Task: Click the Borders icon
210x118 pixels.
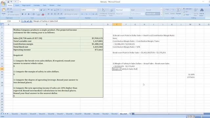Action: [33, 14]
